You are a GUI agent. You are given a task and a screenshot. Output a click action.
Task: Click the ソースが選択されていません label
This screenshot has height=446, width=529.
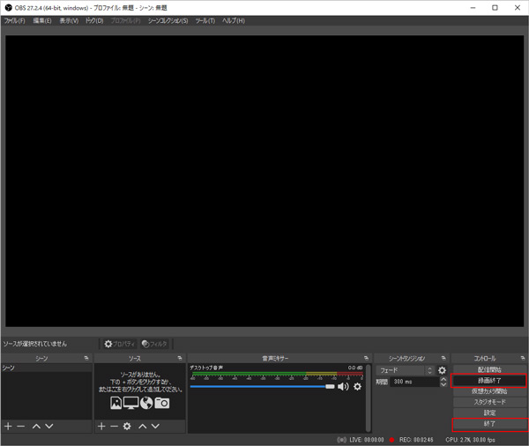[35, 344]
